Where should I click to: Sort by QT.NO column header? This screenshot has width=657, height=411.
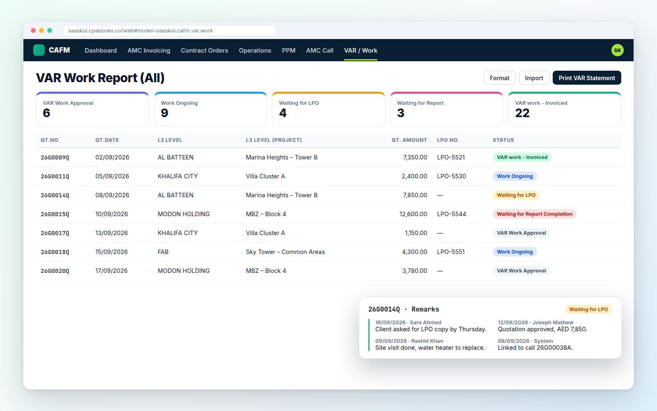tap(49, 140)
